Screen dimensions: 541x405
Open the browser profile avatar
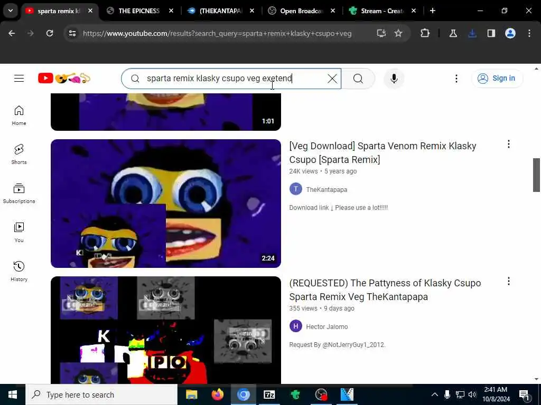(510, 33)
